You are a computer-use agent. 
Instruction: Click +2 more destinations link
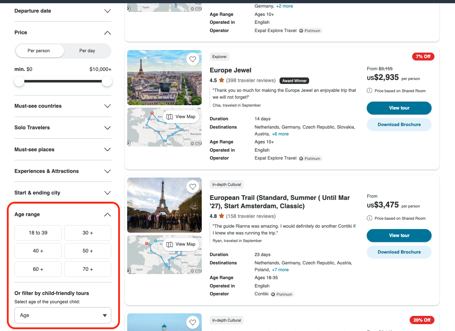click(x=285, y=6)
